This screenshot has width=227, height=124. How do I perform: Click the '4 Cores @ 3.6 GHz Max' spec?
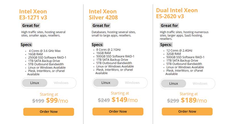45,51
